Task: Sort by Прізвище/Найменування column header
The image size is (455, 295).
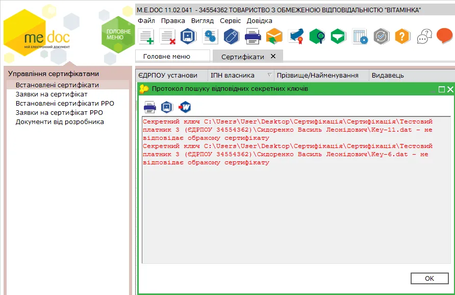Action: [321, 76]
